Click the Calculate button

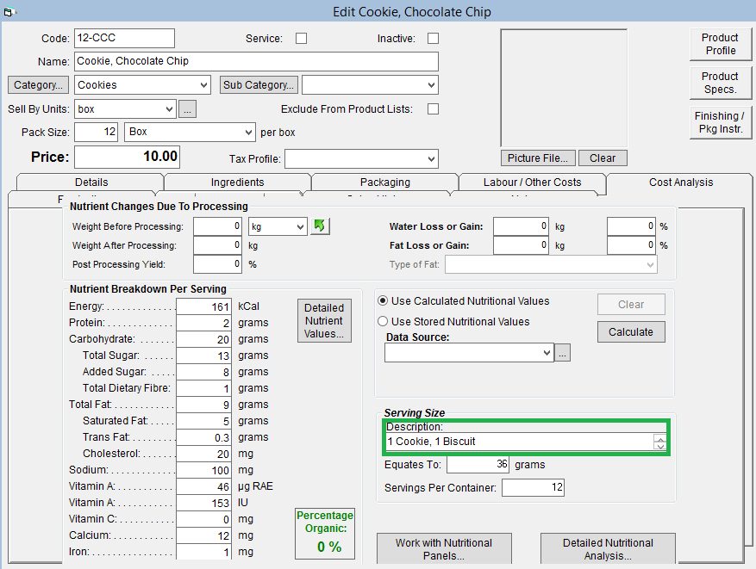pyautogui.click(x=631, y=331)
